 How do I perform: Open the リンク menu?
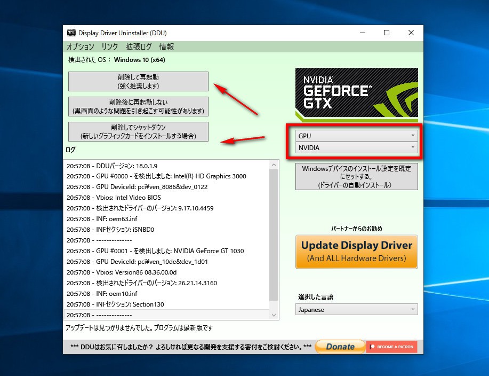point(110,47)
